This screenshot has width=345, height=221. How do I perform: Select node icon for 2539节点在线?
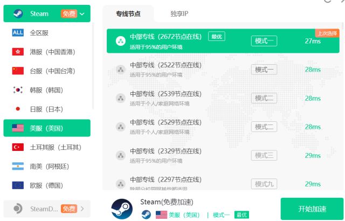pyautogui.click(x=121, y=98)
